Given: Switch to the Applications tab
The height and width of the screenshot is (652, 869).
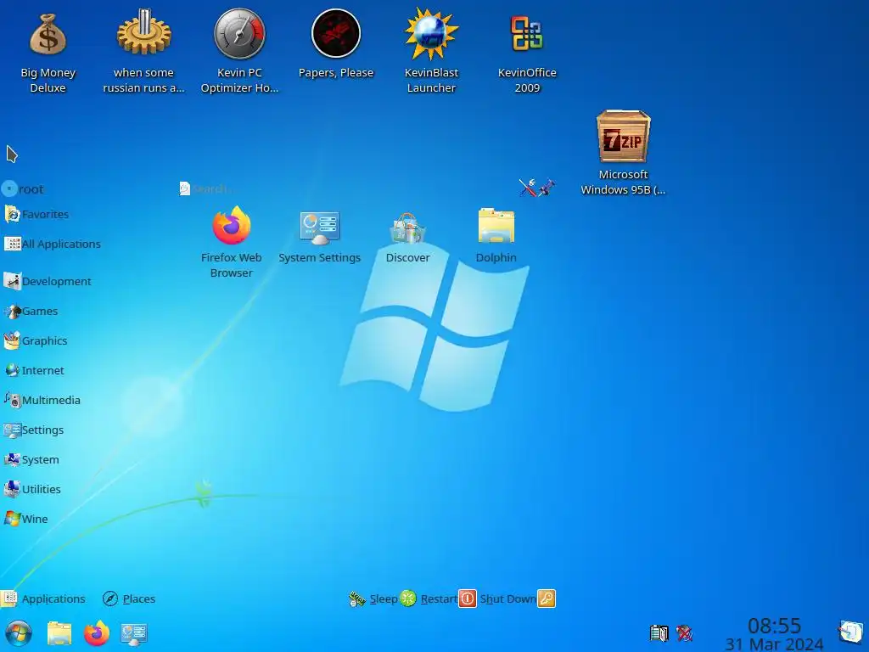Looking at the screenshot, I should point(43,599).
